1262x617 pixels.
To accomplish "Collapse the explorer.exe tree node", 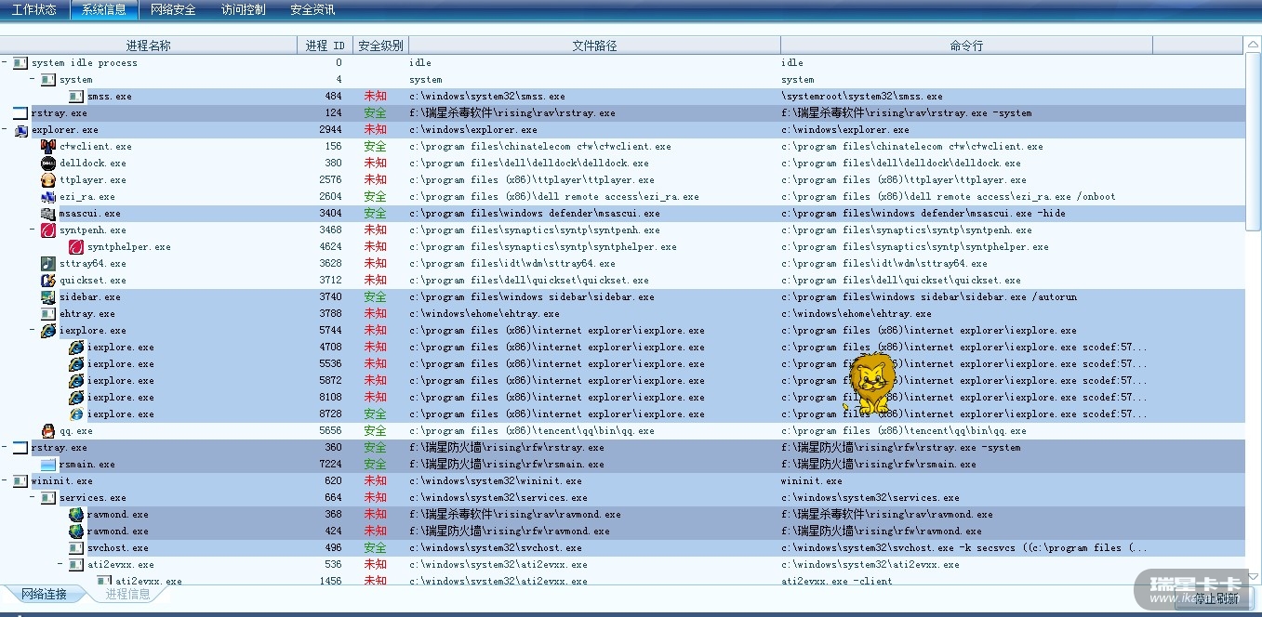I will (x=5, y=130).
